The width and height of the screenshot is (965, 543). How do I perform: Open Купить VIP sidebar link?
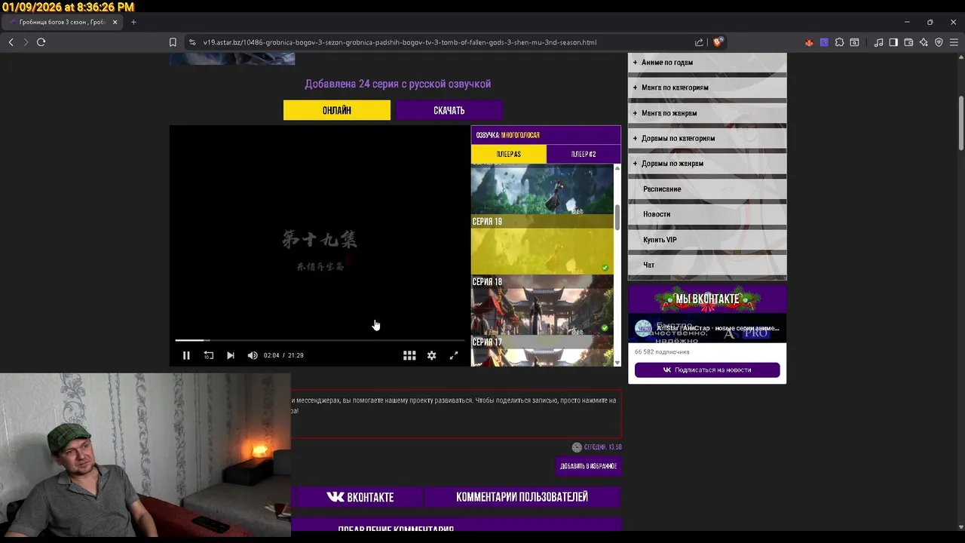click(707, 240)
